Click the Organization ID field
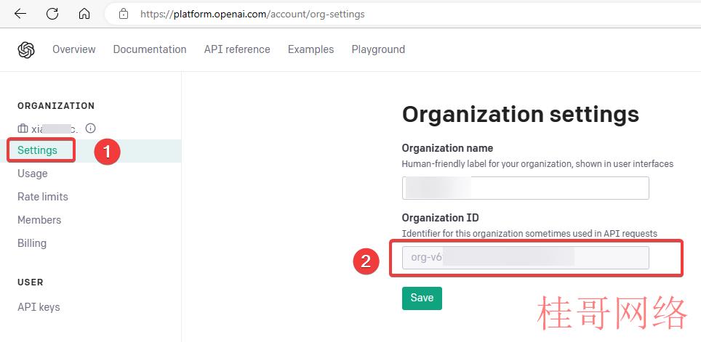The width and height of the screenshot is (701, 342). pos(525,258)
